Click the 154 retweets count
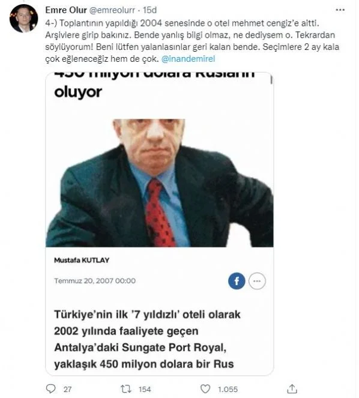Viewport: 359px width, 398px height. coord(145,389)
